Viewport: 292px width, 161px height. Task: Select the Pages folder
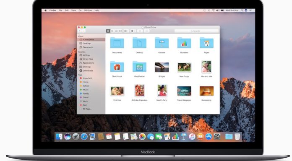206,43
